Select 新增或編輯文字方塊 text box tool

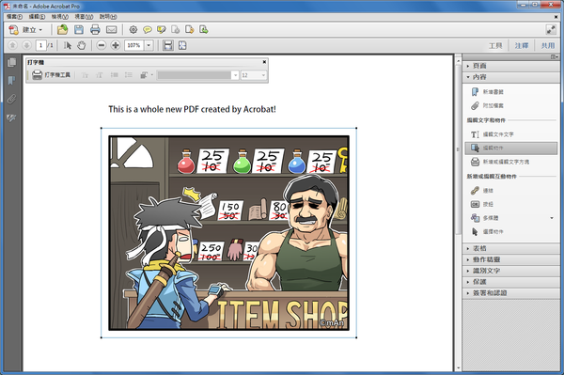pyautogui.click(x=500, y=162)
